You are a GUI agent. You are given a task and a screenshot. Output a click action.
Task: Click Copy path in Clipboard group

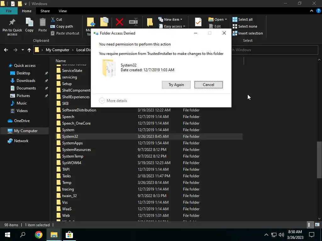click(x=62, y=26)
